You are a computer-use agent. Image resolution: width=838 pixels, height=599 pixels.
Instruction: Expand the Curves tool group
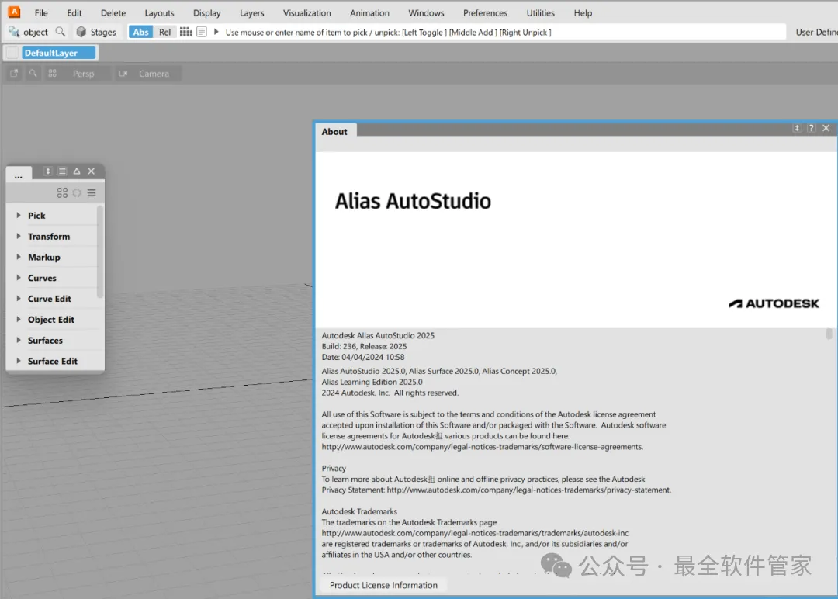(18, 278)
